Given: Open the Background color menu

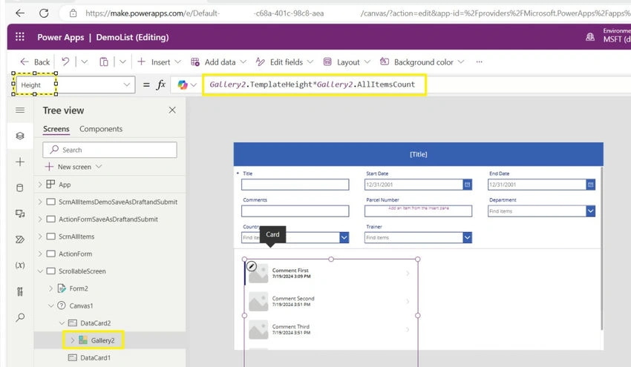Looking at the screenshot, I should (422, 62).
